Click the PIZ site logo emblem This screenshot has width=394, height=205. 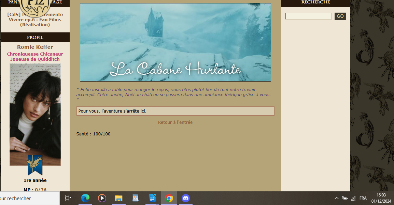coord(35,7)
